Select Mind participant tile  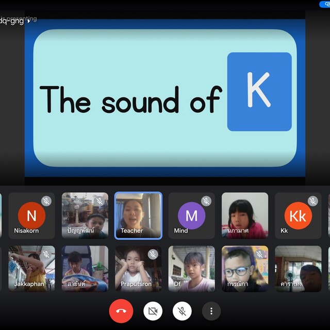click(191, 216)
